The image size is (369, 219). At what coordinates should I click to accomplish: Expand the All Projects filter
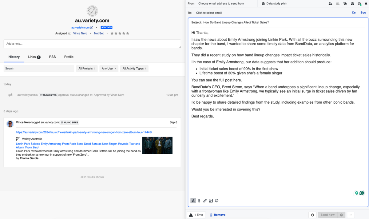(x=87, y=69)
